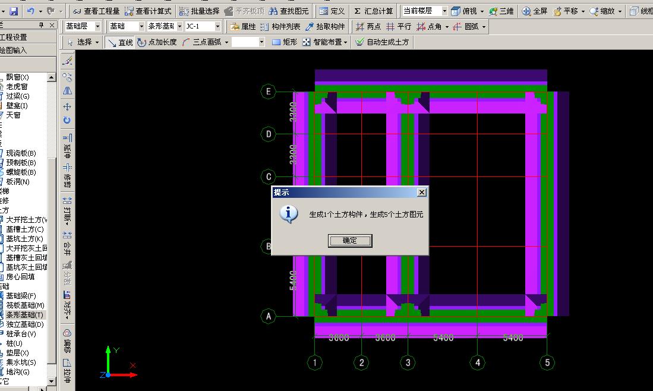Select the 平移 pan tool
This screenshot has width=653, height=391.
[566, 11]
